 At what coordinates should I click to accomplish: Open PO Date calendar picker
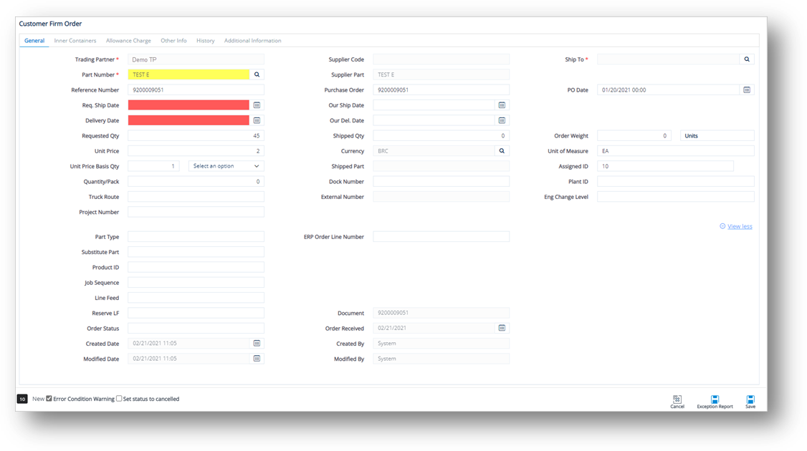tap(747, 89)
